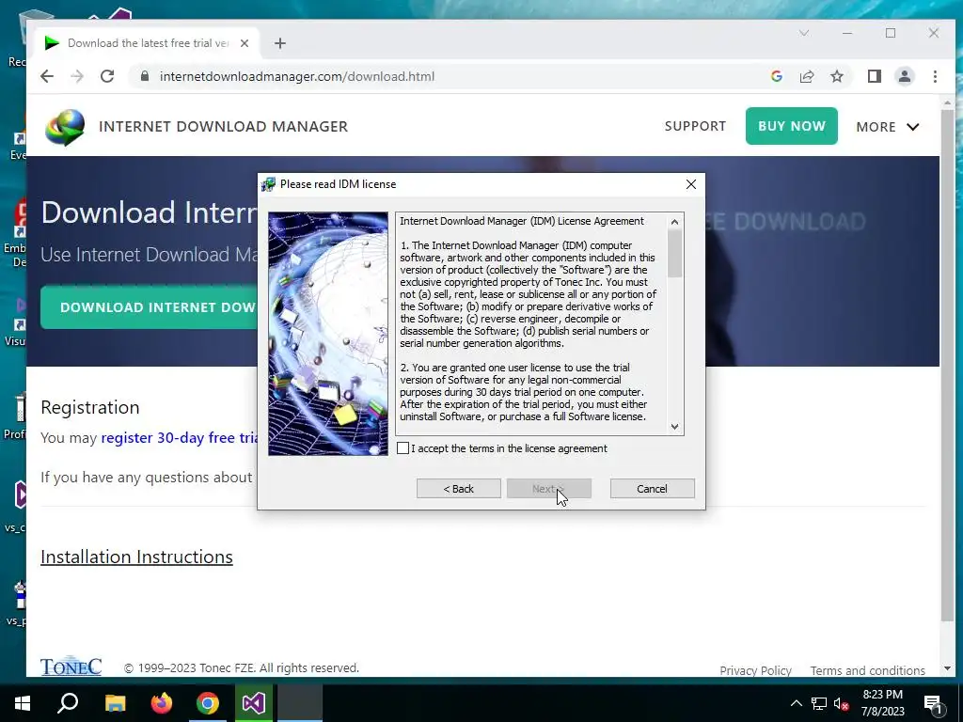
Task: Click the BUY NOW button
Action: pos(792,126)
